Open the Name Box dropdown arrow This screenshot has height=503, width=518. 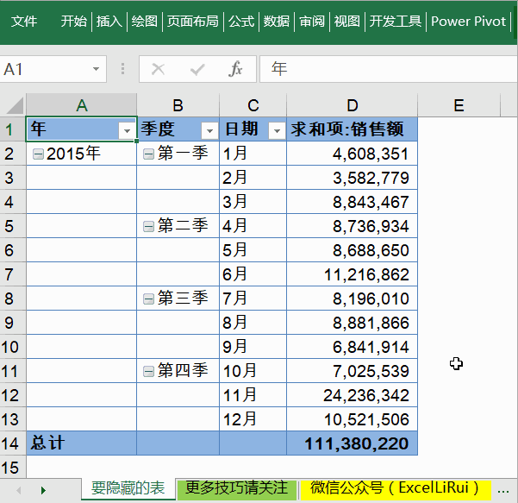(96, 69)
